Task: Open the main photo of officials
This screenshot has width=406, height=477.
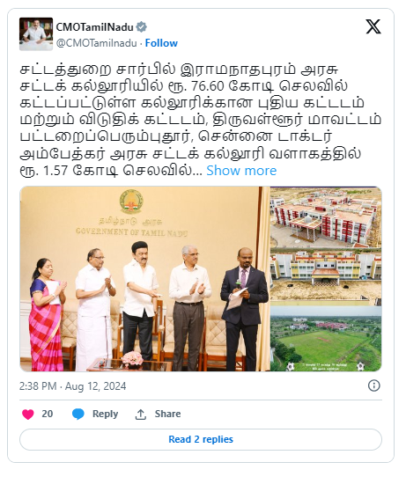Action: pos(144,279)
